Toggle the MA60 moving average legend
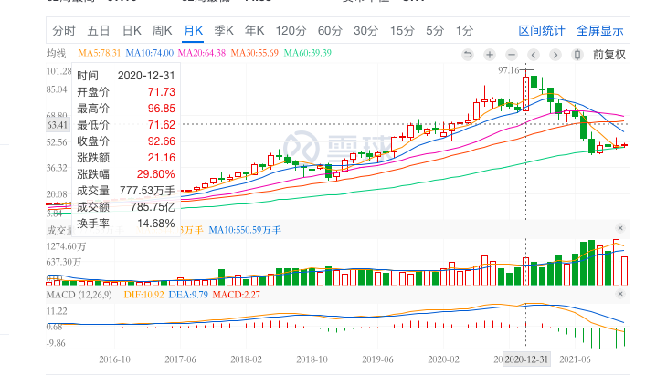The width and height of the screenshot is (656, 375). coord(309,55)
